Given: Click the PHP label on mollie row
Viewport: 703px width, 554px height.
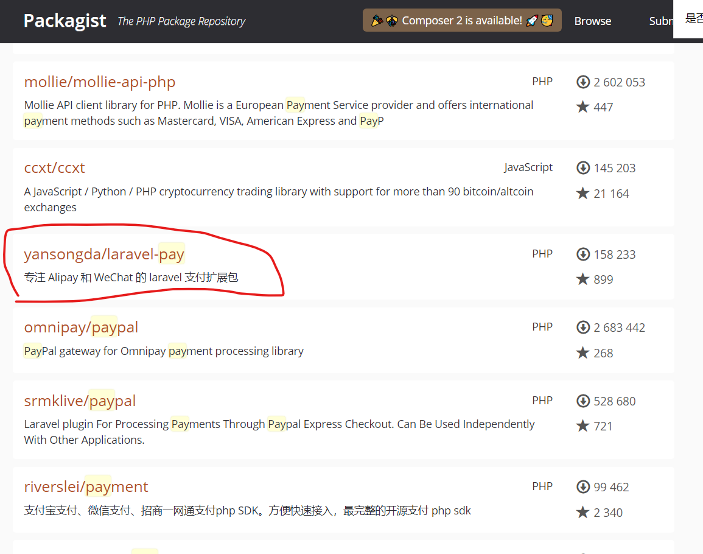Looking at the screenshot, I should (542, 81).
